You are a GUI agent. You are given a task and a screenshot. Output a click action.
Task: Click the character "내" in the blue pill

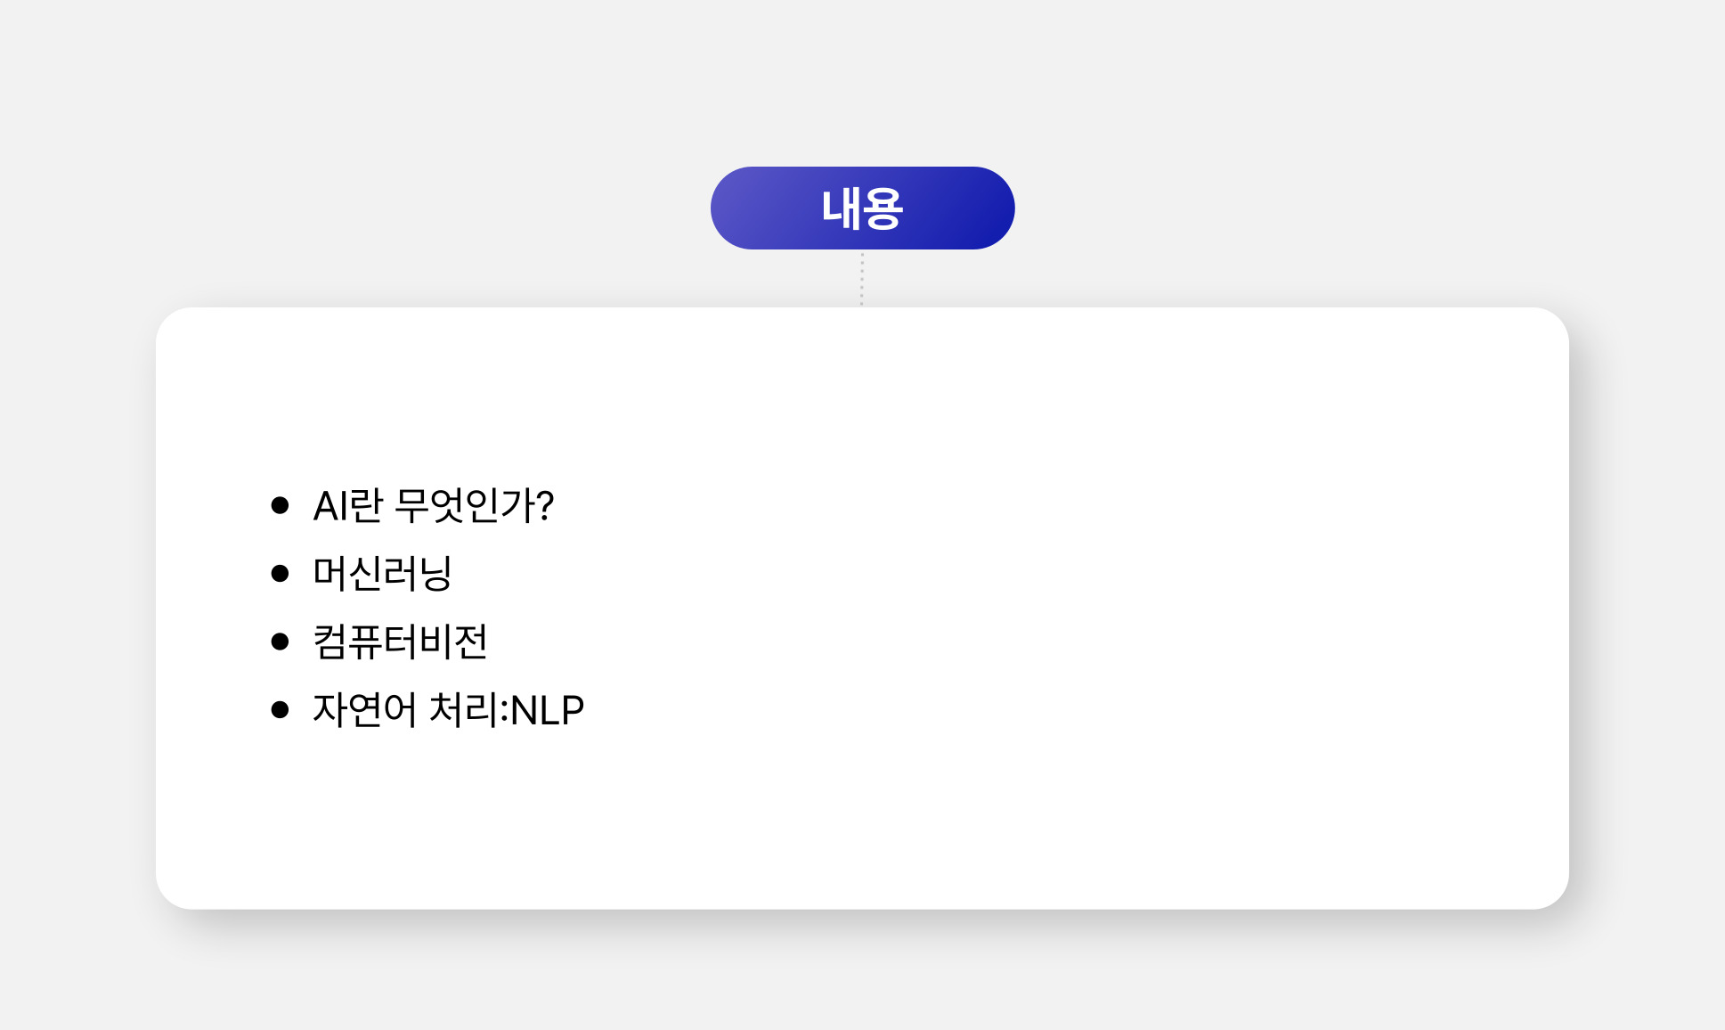tap(839, 208)
